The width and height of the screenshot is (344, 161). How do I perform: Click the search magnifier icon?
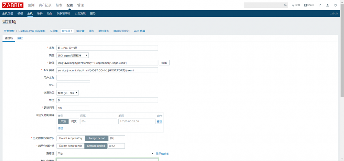(x=286, y=5)
